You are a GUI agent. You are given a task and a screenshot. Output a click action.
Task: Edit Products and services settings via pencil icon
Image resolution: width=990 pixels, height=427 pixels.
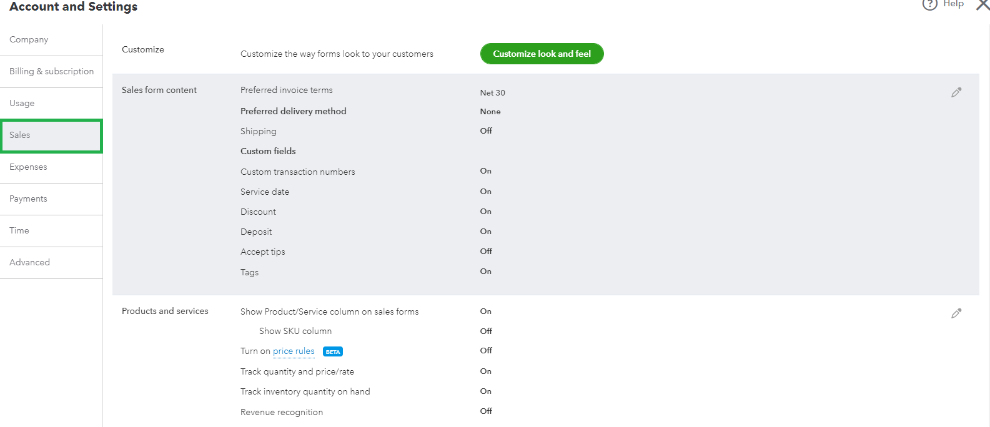pos(956,313)
